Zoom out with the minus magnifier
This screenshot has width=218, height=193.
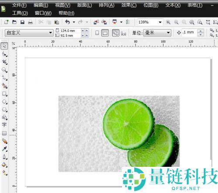(x=176, y=22)
